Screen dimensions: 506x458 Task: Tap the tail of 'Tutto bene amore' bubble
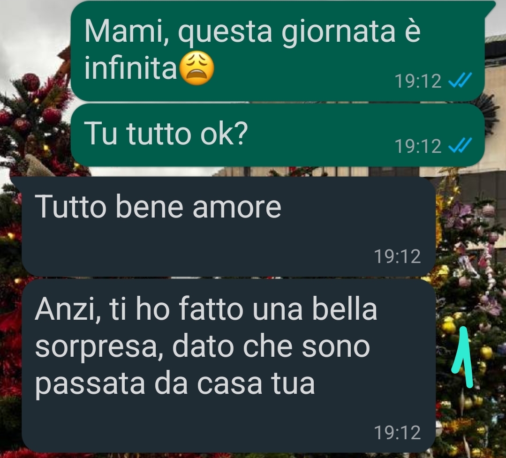pyautogui.click(x=17, y=183)
